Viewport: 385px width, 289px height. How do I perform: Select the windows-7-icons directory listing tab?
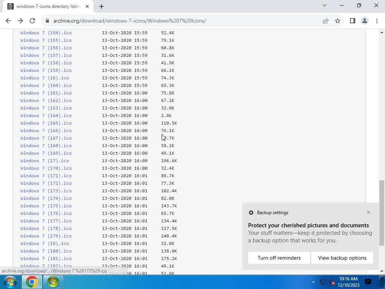[x=48, y=6]
